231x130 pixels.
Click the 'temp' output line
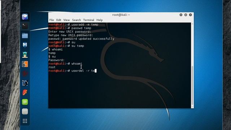point(52,53)
